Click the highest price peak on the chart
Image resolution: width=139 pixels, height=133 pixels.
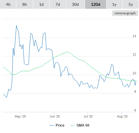(16, 26)
